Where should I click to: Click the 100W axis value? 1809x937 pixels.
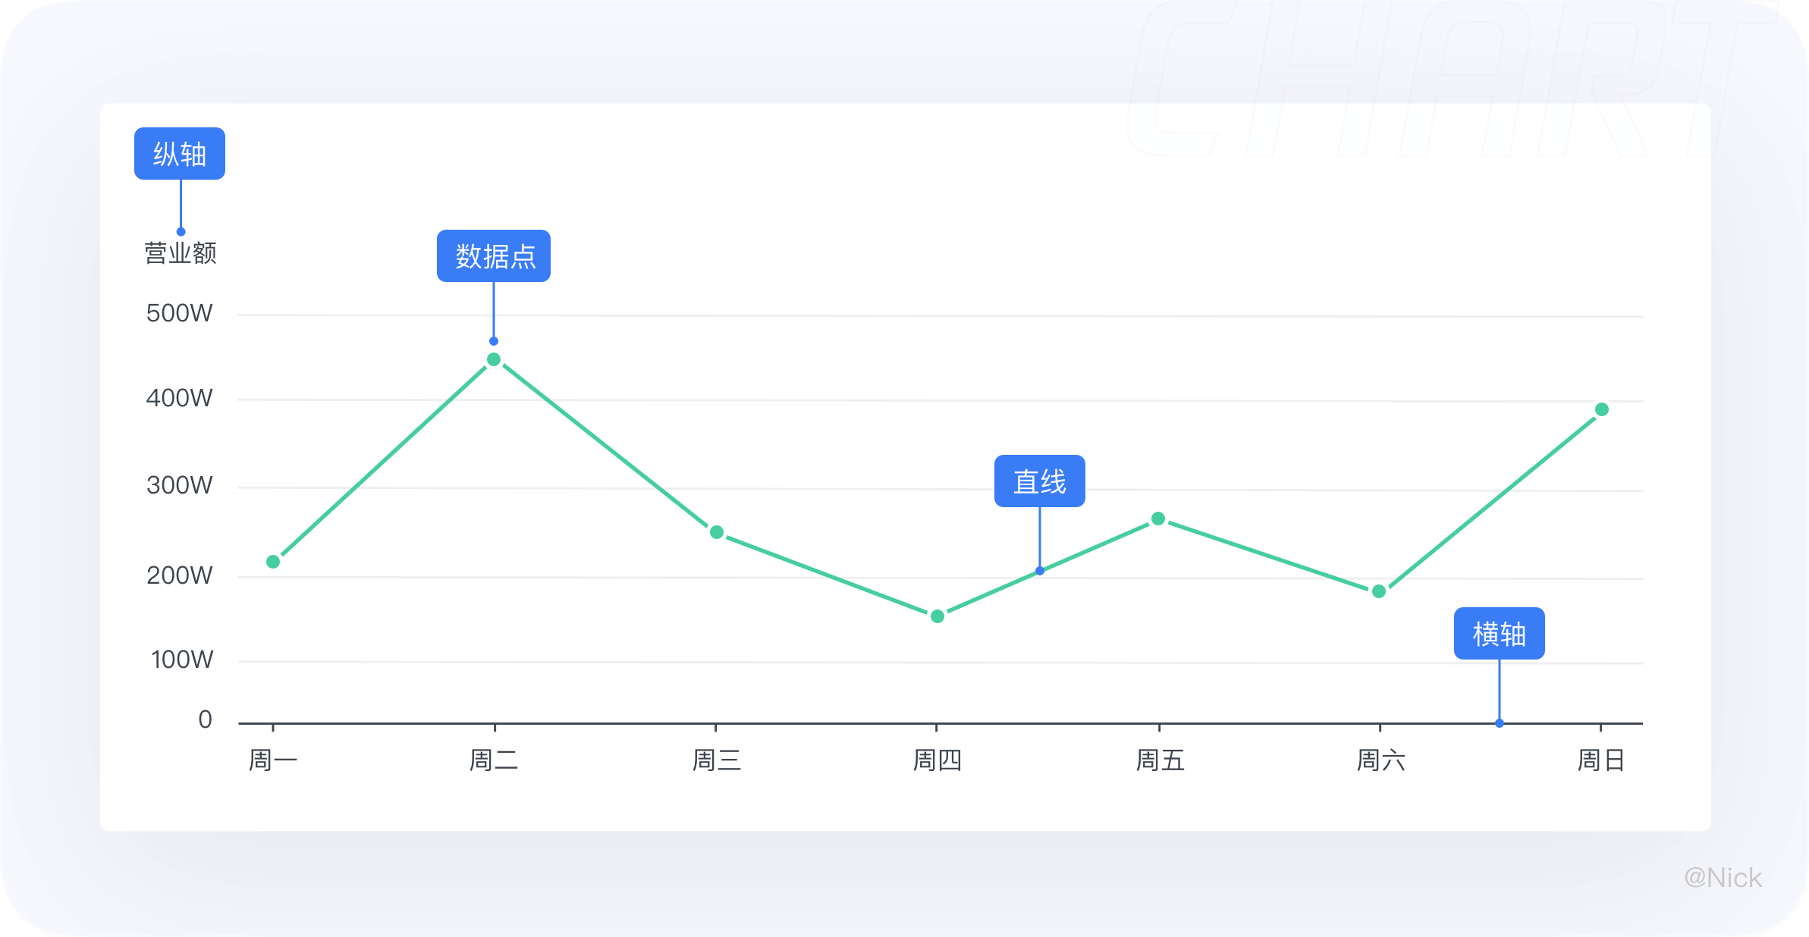click(x=182, y=660)
